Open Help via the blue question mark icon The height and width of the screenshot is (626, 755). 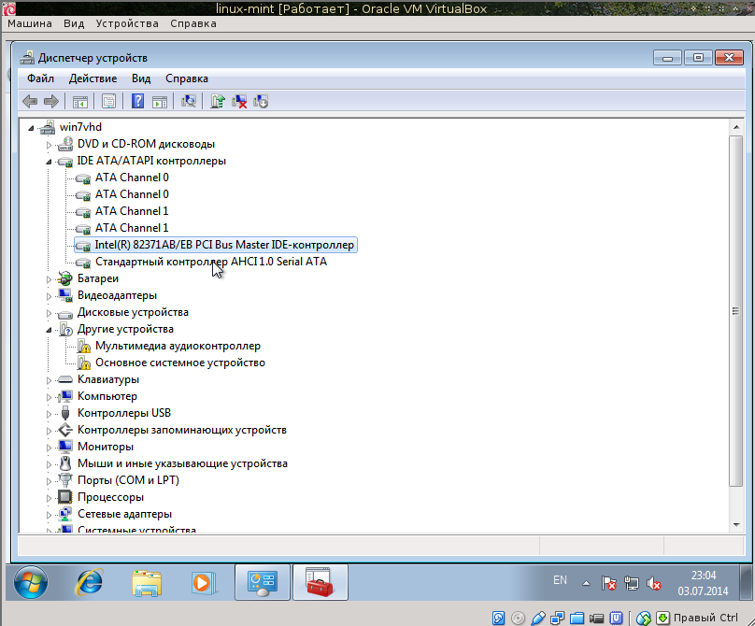coord(137,101)
